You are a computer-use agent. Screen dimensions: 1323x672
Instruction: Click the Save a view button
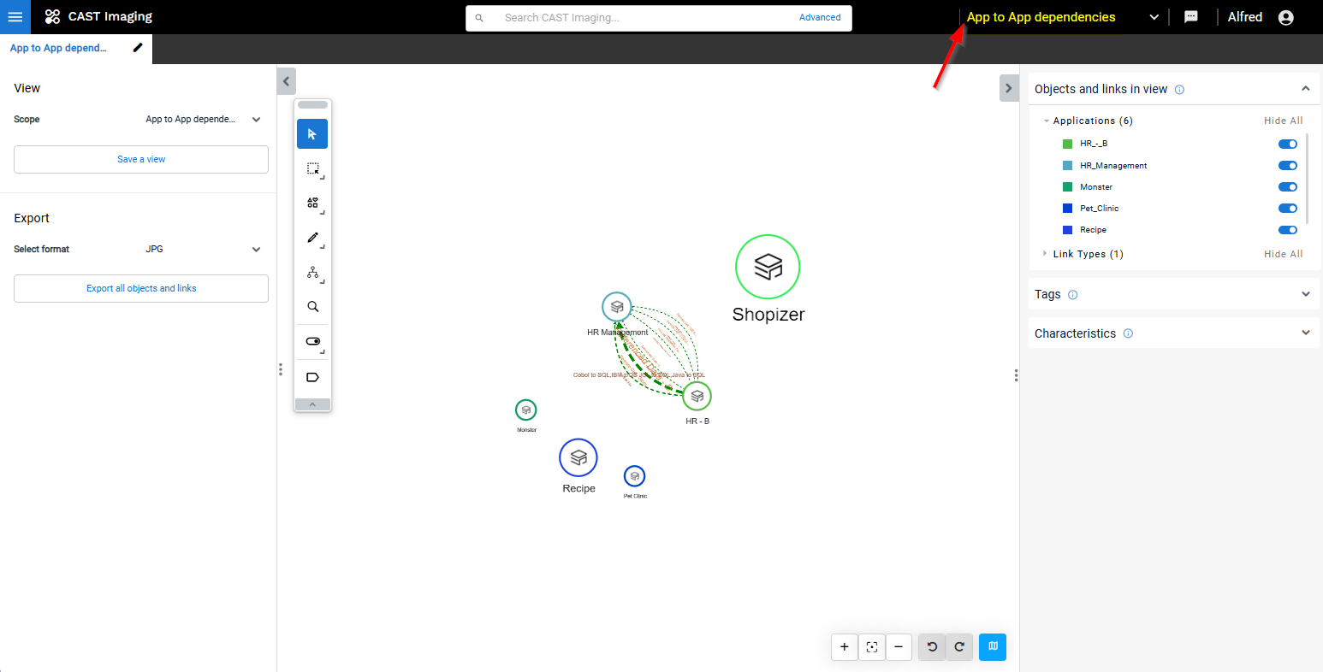141,159
